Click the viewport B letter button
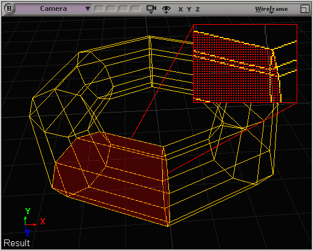313x251 pixels. pyautogui.click(x=9, y=8)
